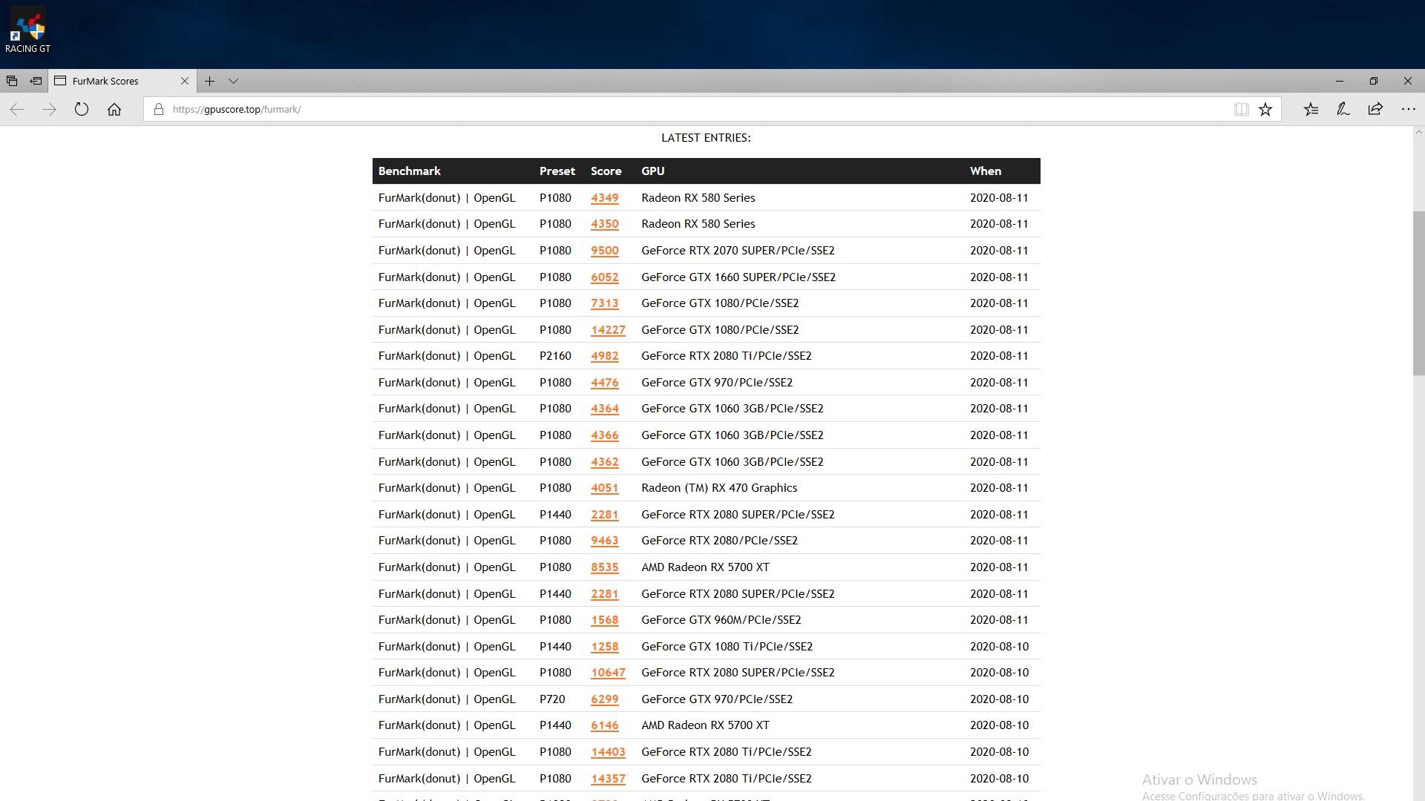Open score 4362 link

604,462
